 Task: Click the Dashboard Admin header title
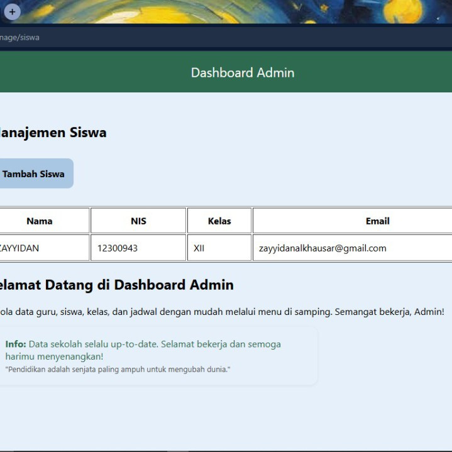point(243,73)
